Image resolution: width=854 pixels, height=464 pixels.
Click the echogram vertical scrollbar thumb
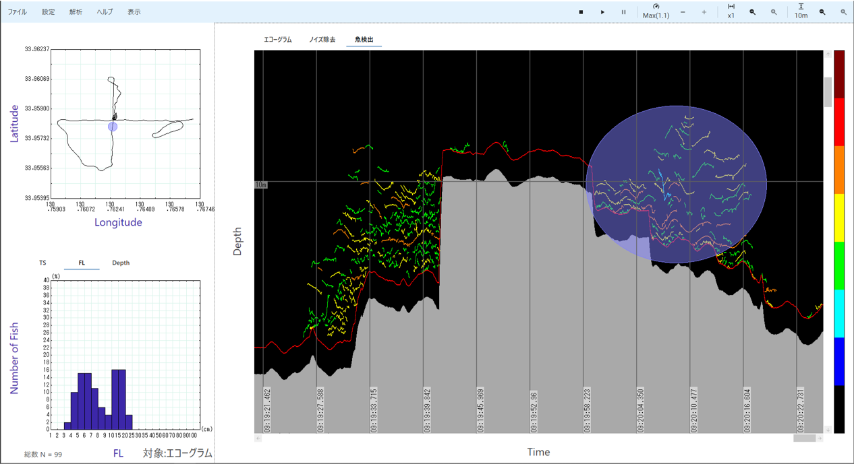click(x=828, y=92)
